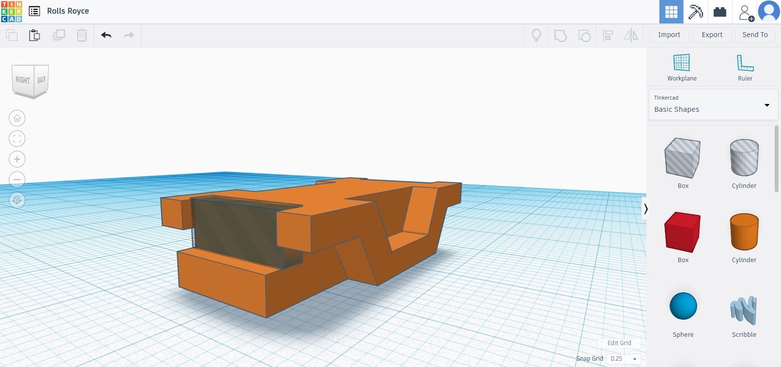Click the Home view button

tap(17, 118)
